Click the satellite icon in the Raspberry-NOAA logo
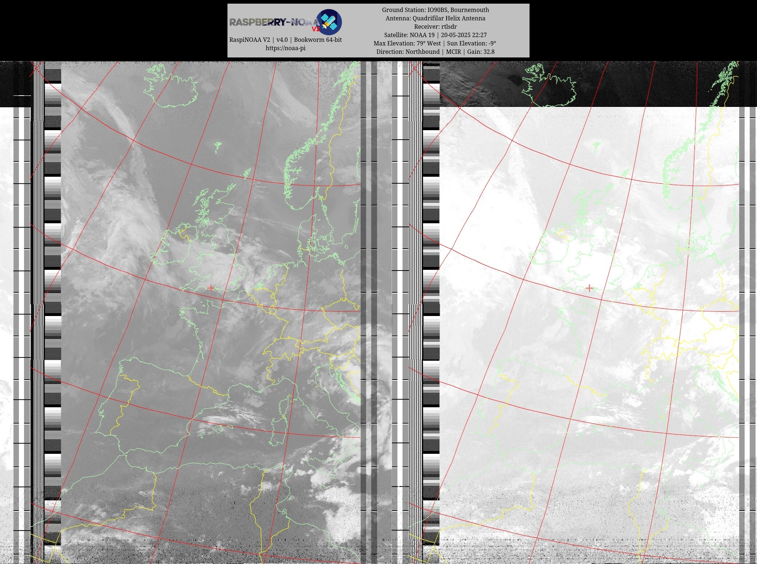 click(329, 22)
